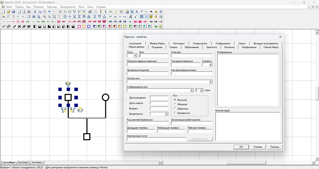
Task: Open the Инструменты menu
Action: click(x=68, y=7)
